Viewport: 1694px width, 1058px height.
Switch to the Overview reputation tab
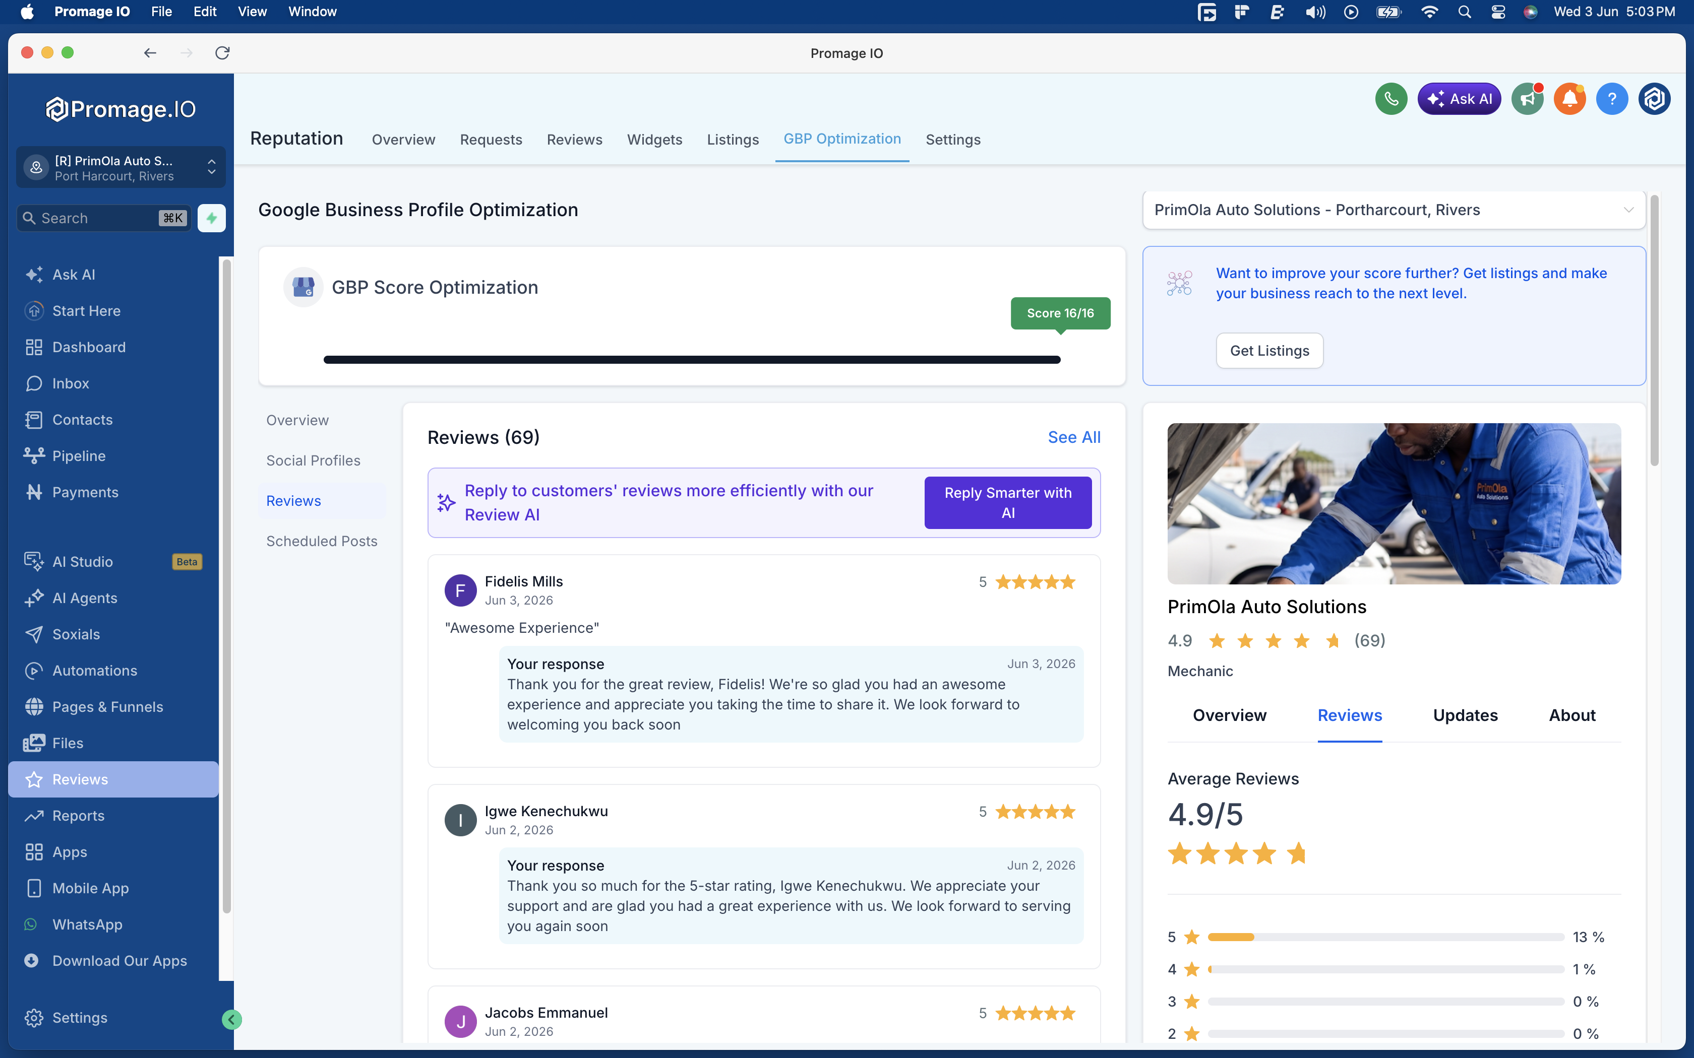[x=403, y=139]
